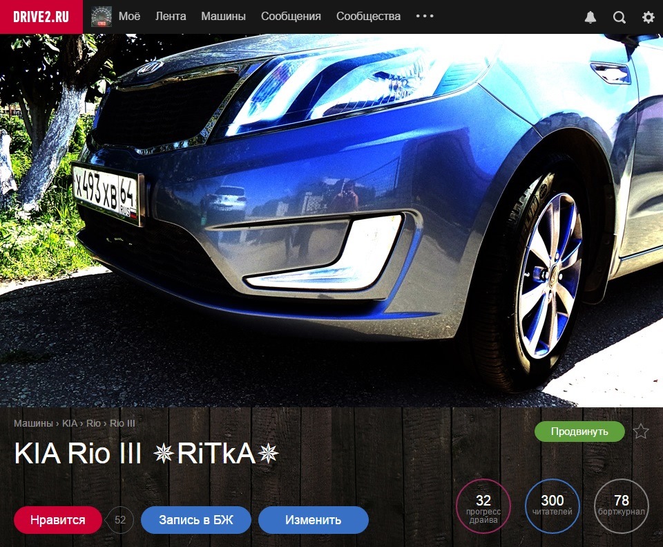The image size is (663, 547).
Task: Click the Продвинуть button
Action: [x=579, y=432]
